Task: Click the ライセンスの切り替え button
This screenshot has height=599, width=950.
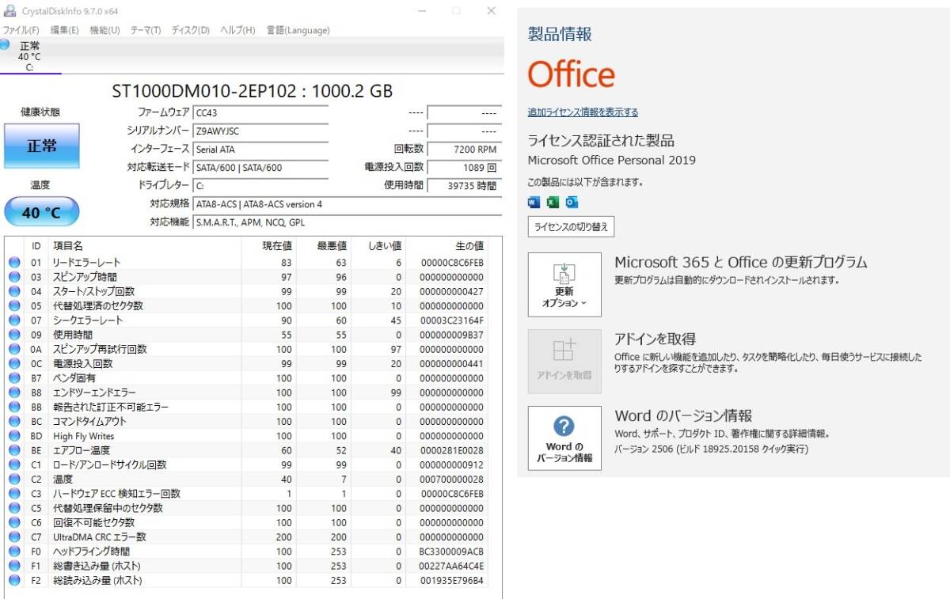Action: click(571, 226)
